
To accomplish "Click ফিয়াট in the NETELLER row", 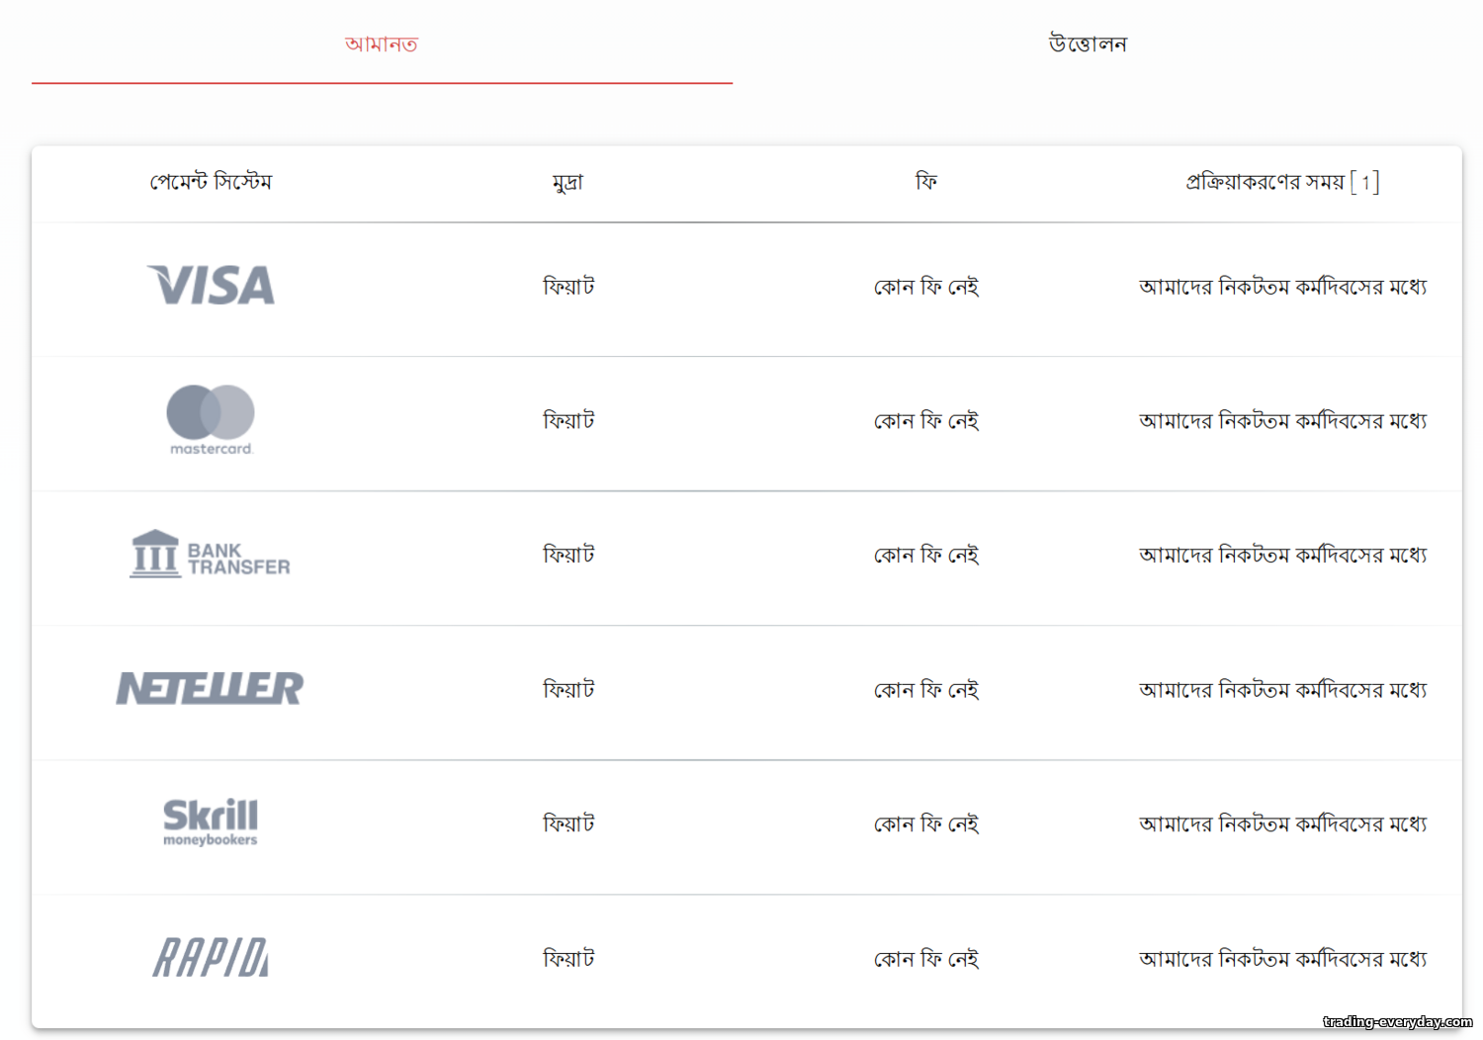I will pos(568,689).
